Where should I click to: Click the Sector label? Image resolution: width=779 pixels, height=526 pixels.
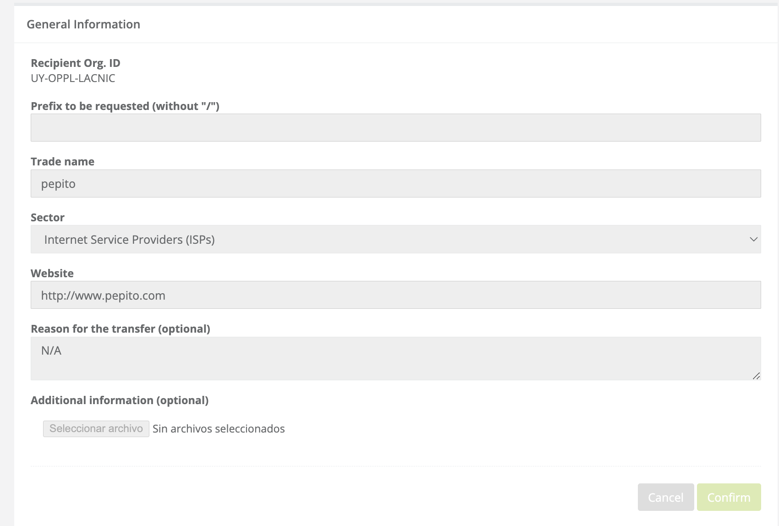[48, 218]
